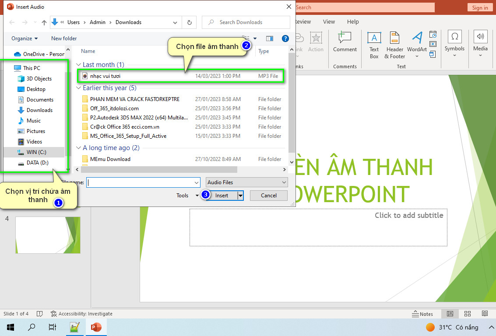Select the nhạc vui tươi MP3 file
This screenshot has height=336, width=496.
[x=180, y=76]
